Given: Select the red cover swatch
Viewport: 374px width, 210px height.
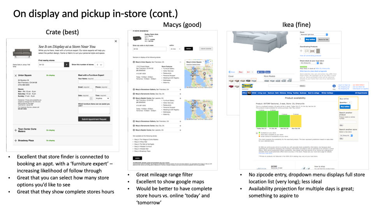Looking at the screenshot, I should [x=231, y=86].
